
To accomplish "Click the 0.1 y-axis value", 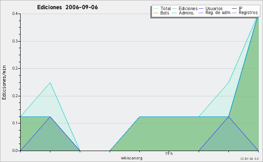I will 15,123.
